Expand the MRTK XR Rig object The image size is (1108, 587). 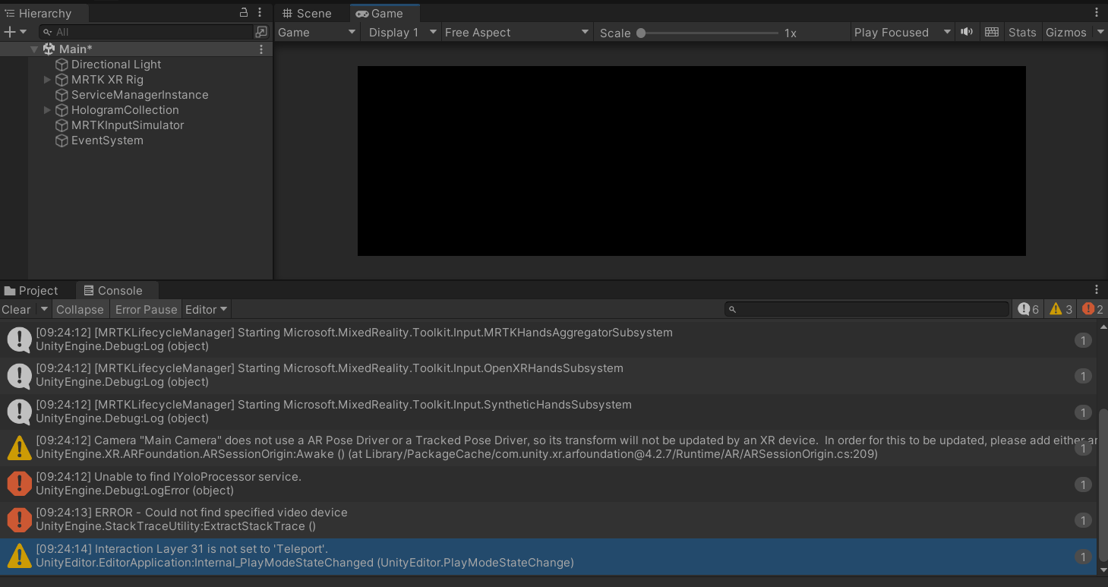(47, 79)
